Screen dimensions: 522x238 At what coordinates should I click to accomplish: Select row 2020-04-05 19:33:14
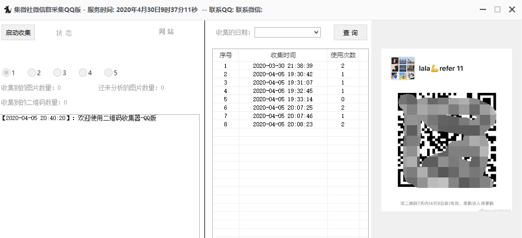coord(290,99)
